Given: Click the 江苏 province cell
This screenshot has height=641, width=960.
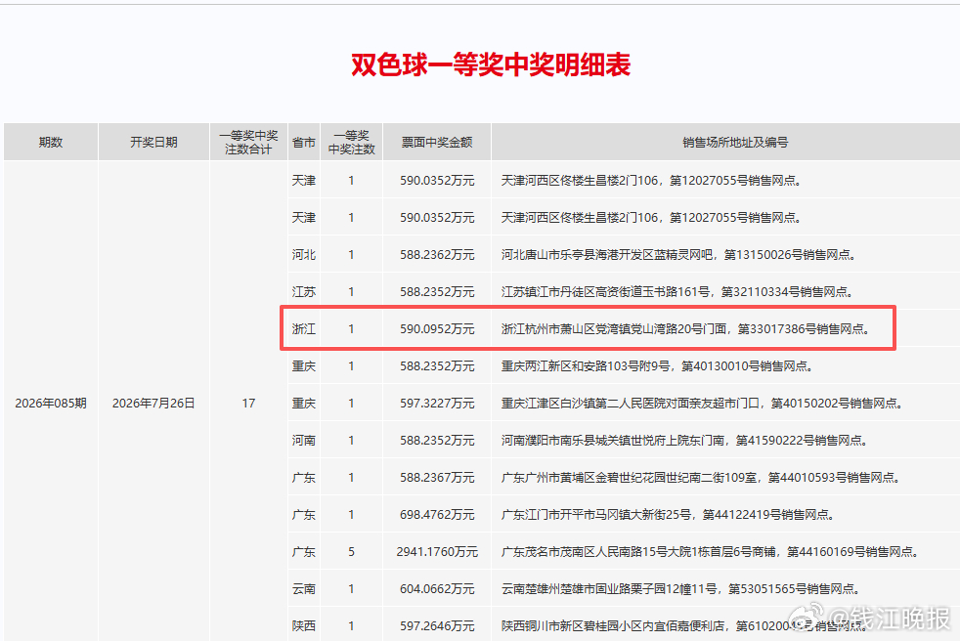Looking at the screenshot, I should [304, 292].
